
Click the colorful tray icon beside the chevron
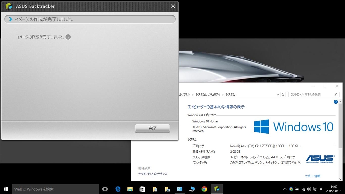click(291, 189)
